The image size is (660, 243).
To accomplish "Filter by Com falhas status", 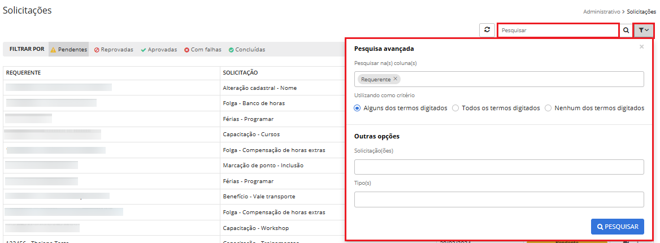I will click(x=204, y=49).
